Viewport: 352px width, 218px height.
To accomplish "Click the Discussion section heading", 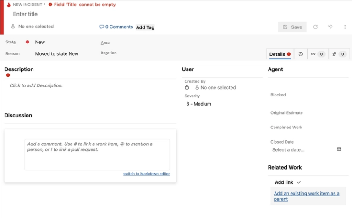I will point(18,115).
